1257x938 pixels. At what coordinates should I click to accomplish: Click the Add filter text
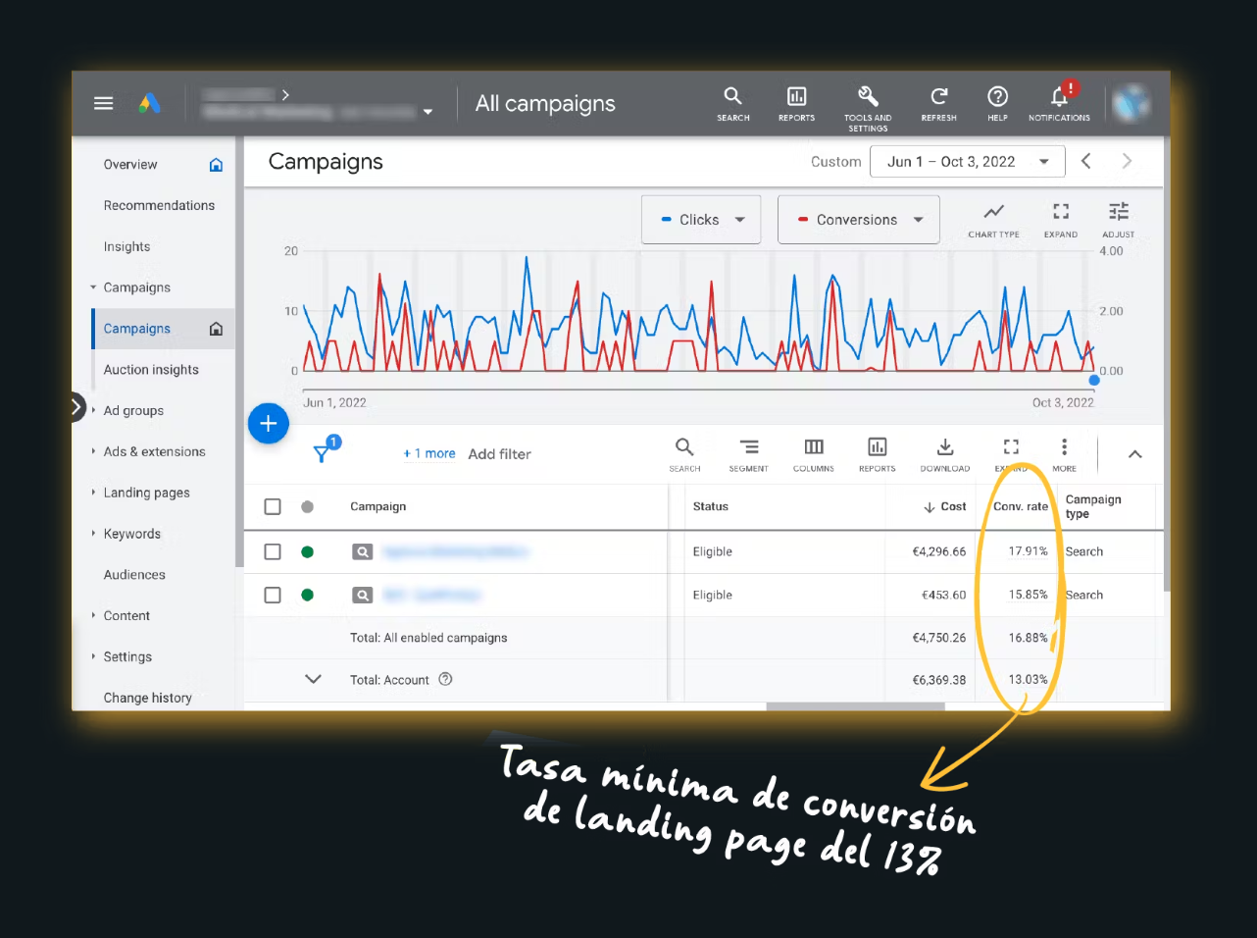[499, 454]
